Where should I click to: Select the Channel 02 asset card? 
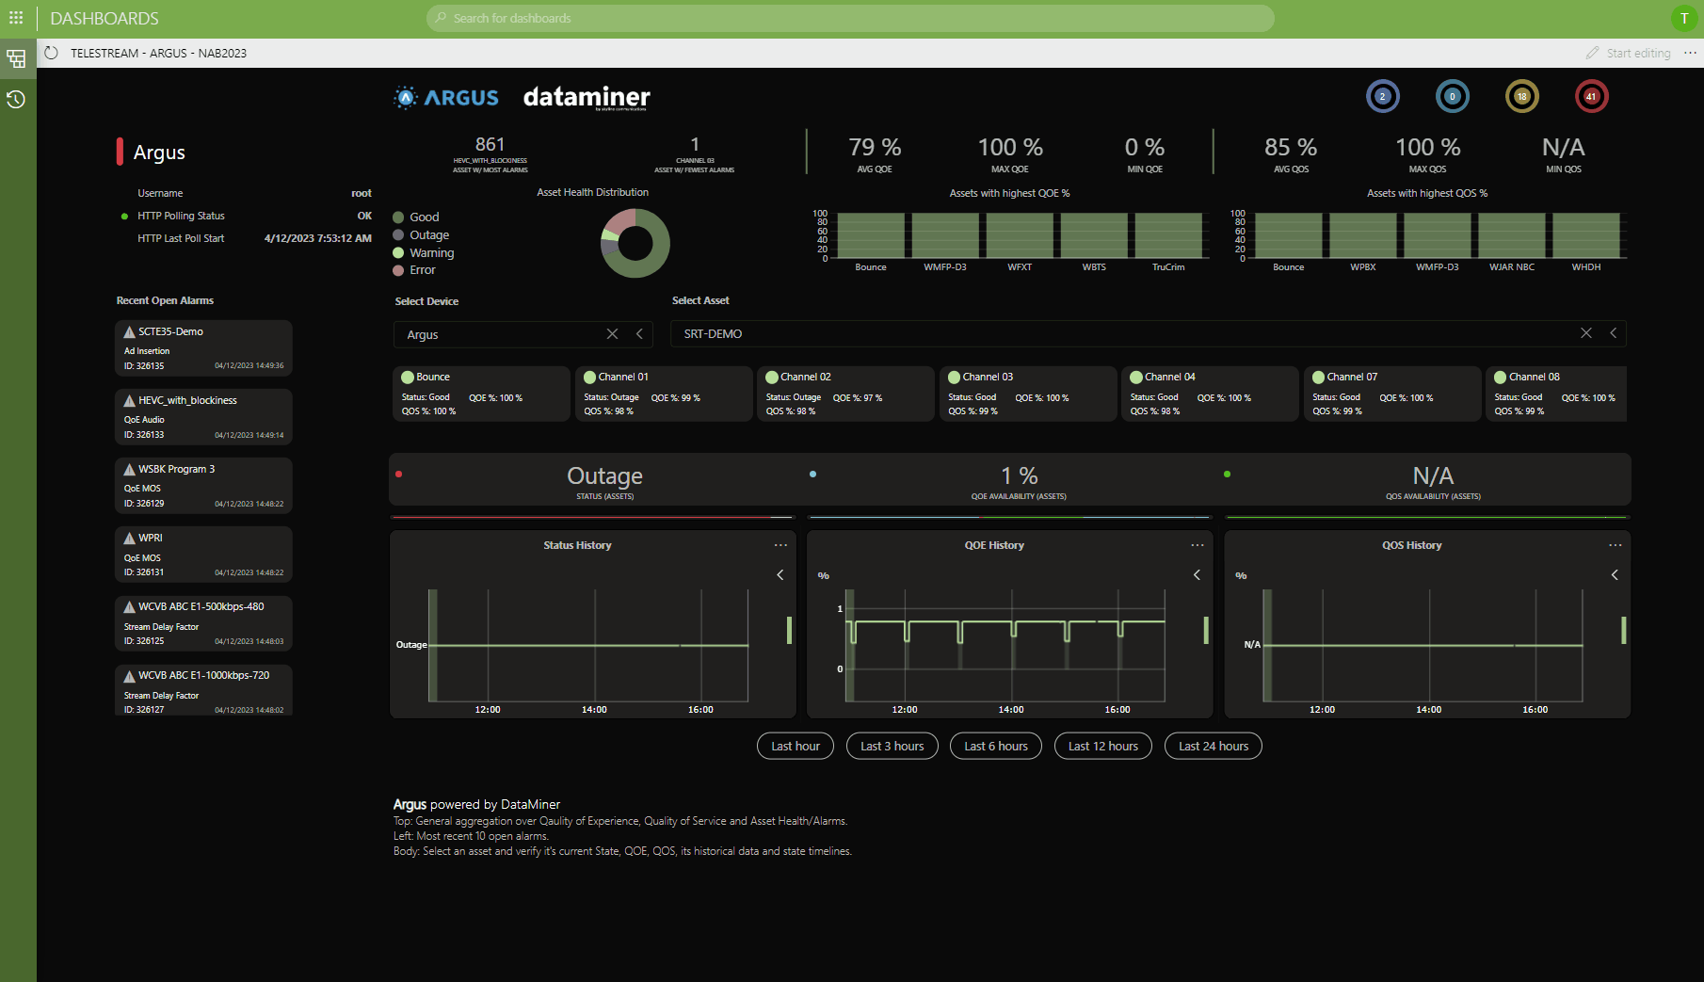pyautogui.click(x=845, y=394)
